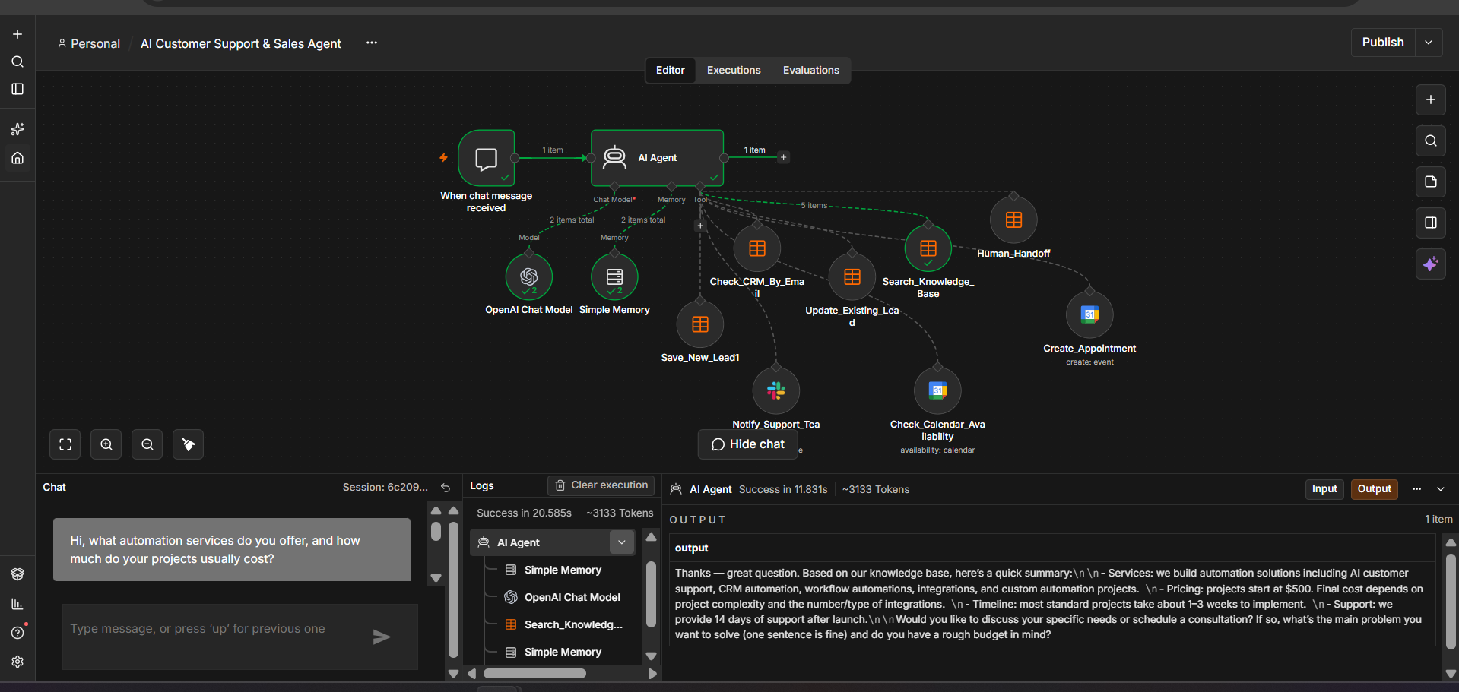Screen dimensions: 1459x692
Task: Open the workflow three-dot menu
Action: tap(372, 43)
